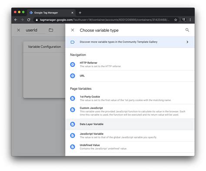Click the URL variable icon
The image size is (206, 171).
73,76
